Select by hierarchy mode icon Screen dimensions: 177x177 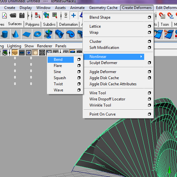point(38,15)
